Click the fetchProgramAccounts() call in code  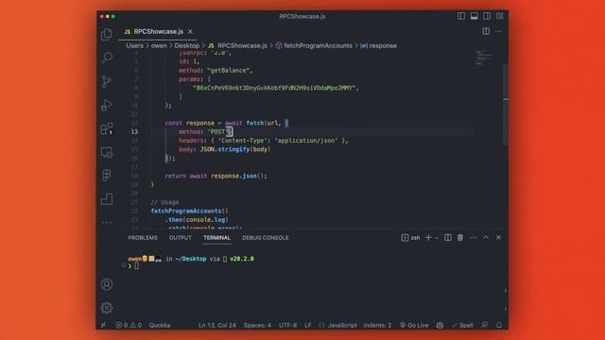pos(189,211)
